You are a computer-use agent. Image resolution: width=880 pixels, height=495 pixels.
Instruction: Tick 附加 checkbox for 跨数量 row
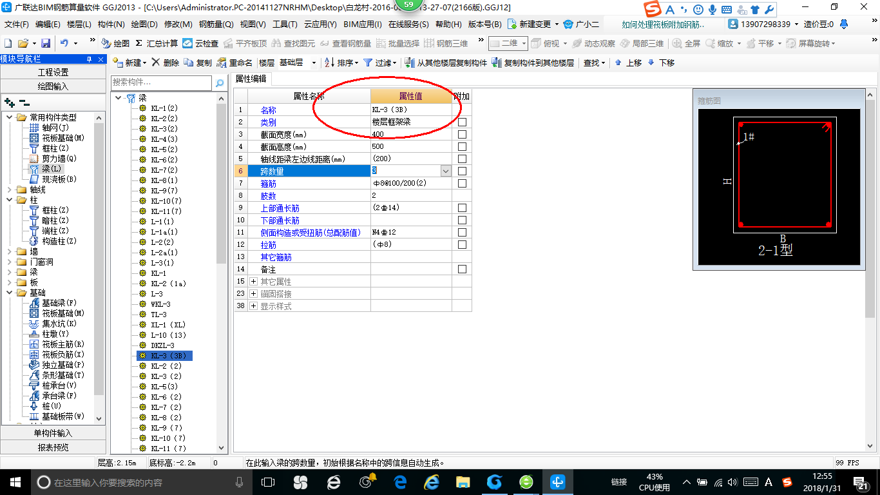pos(462,171)
